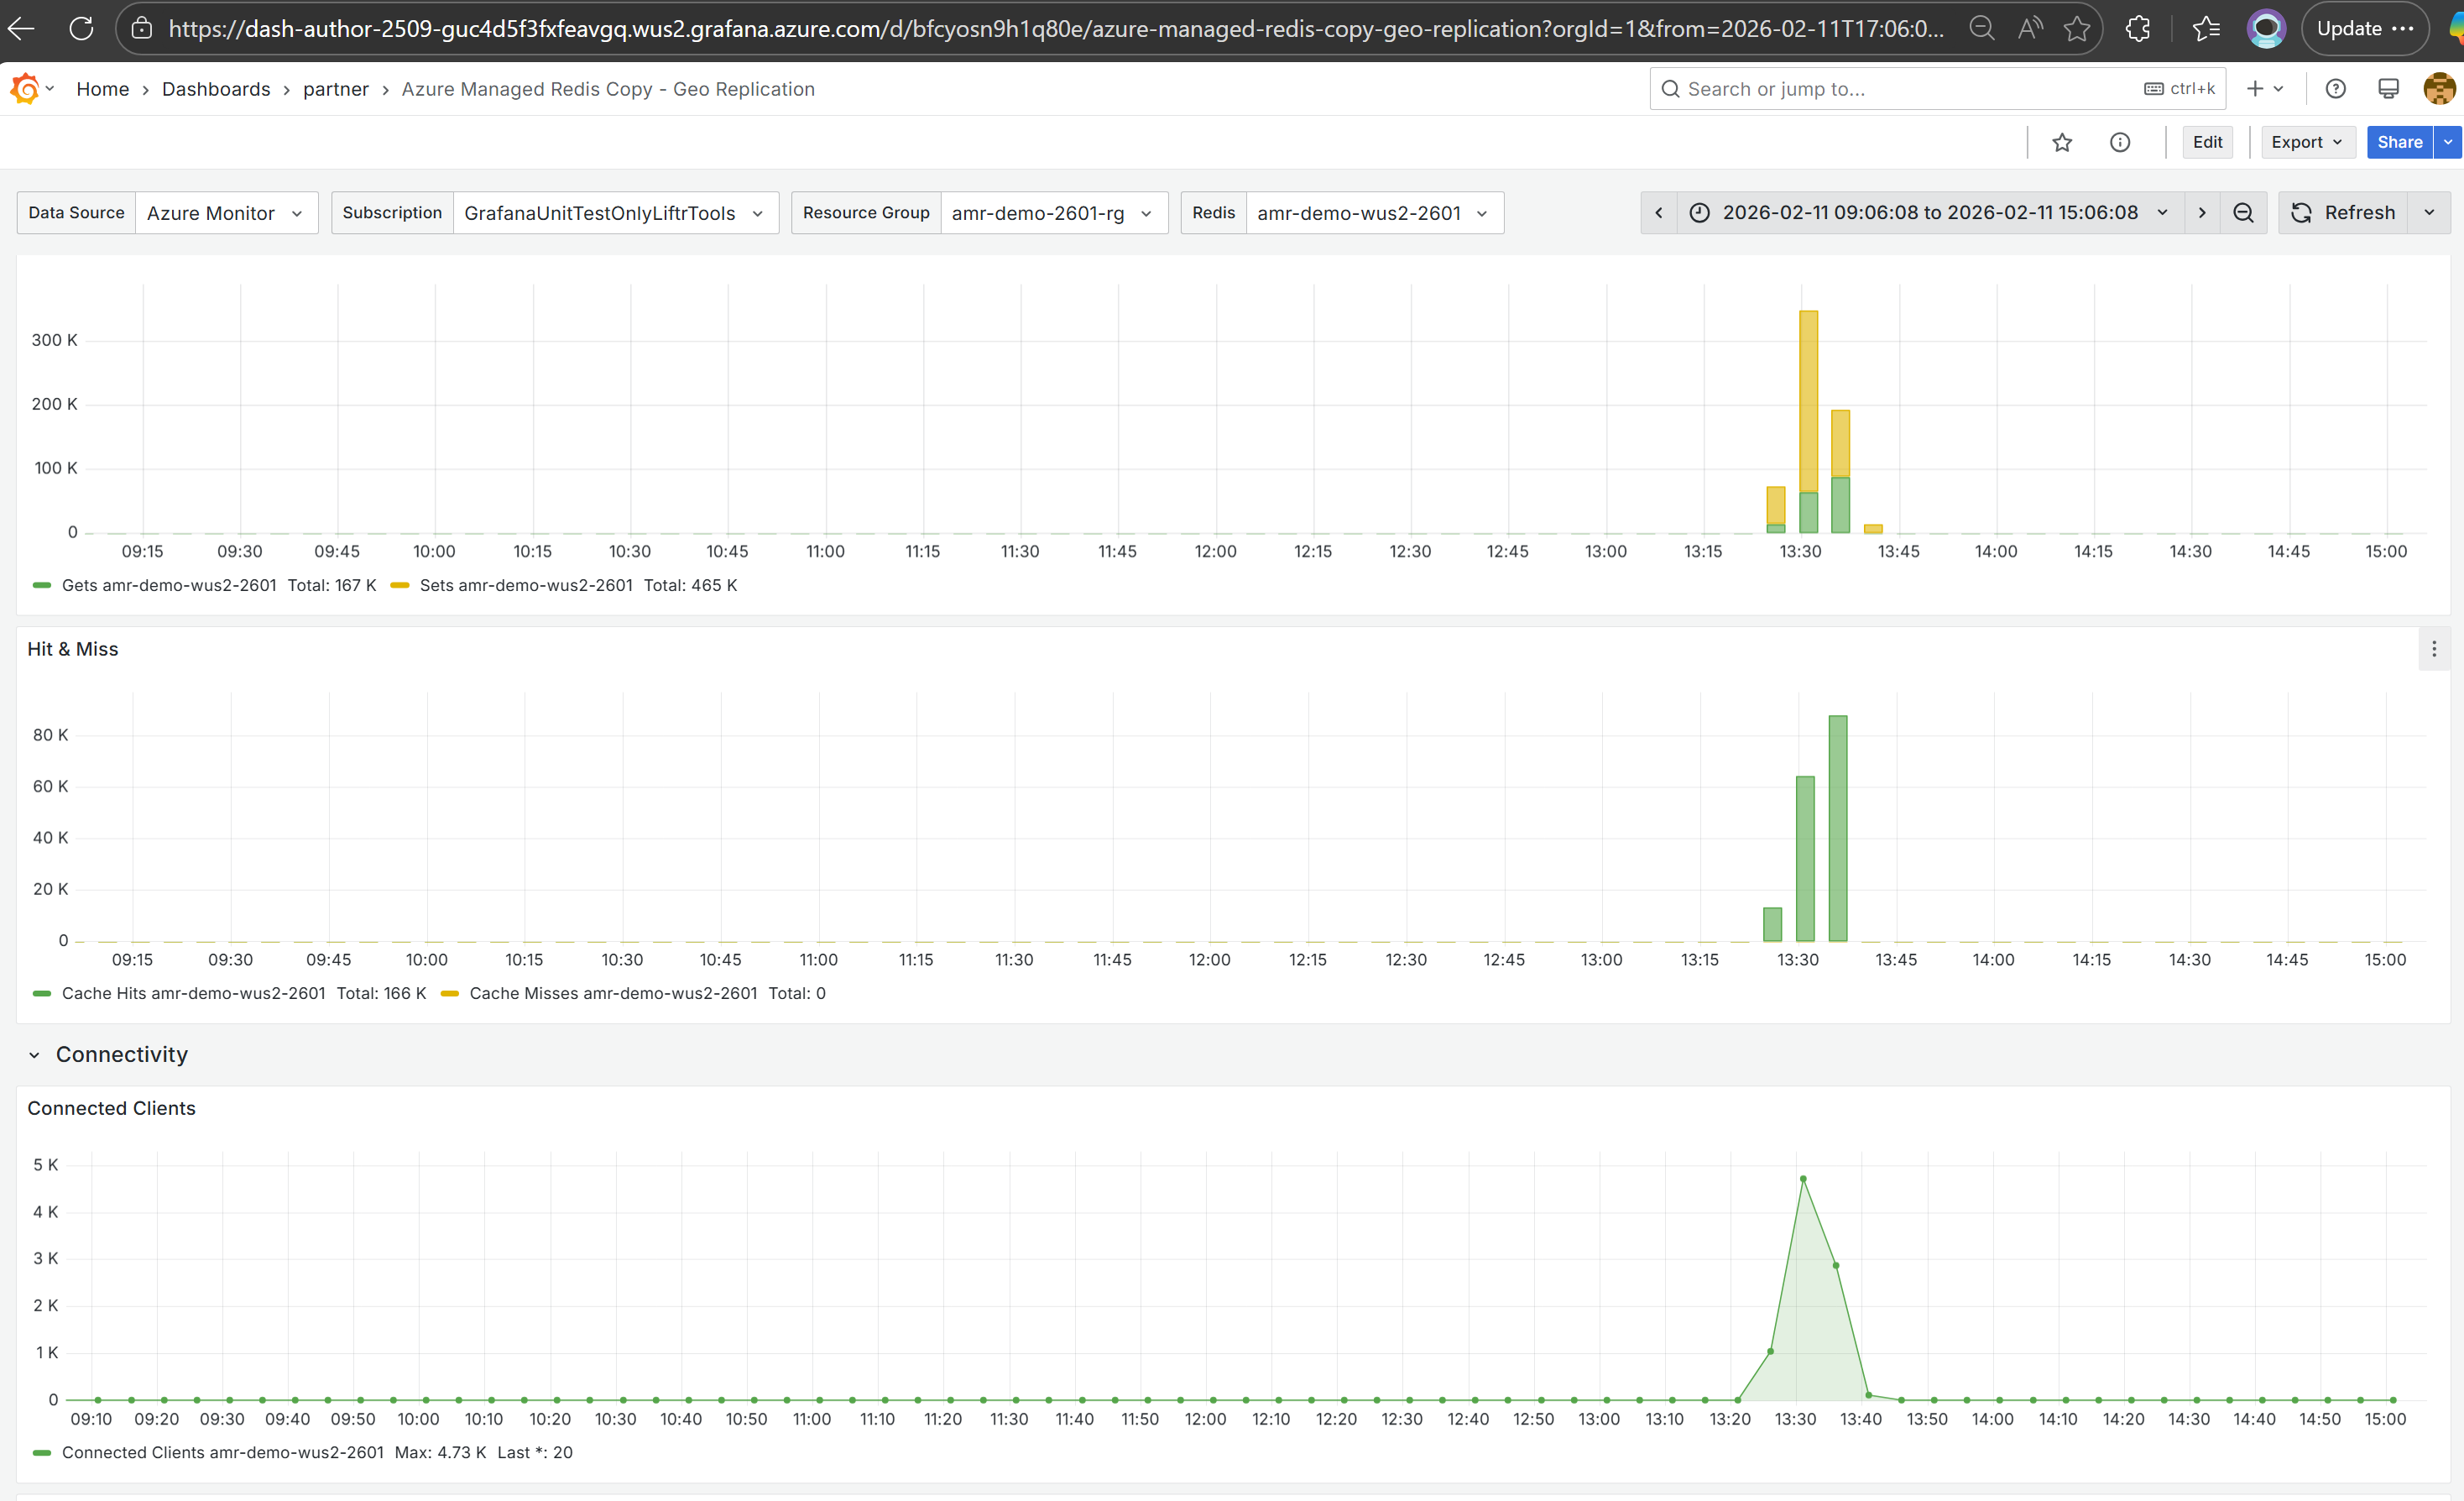Open the partner folder breadcrumb
Screen dimensions: 2464x1501
335,89
